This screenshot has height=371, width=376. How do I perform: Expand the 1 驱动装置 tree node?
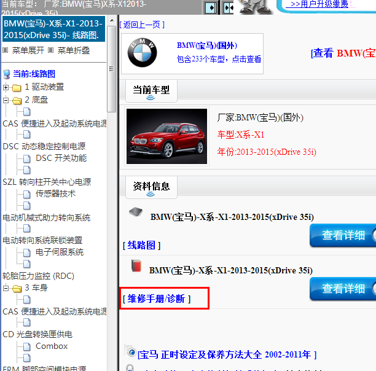tap(6, 87)
